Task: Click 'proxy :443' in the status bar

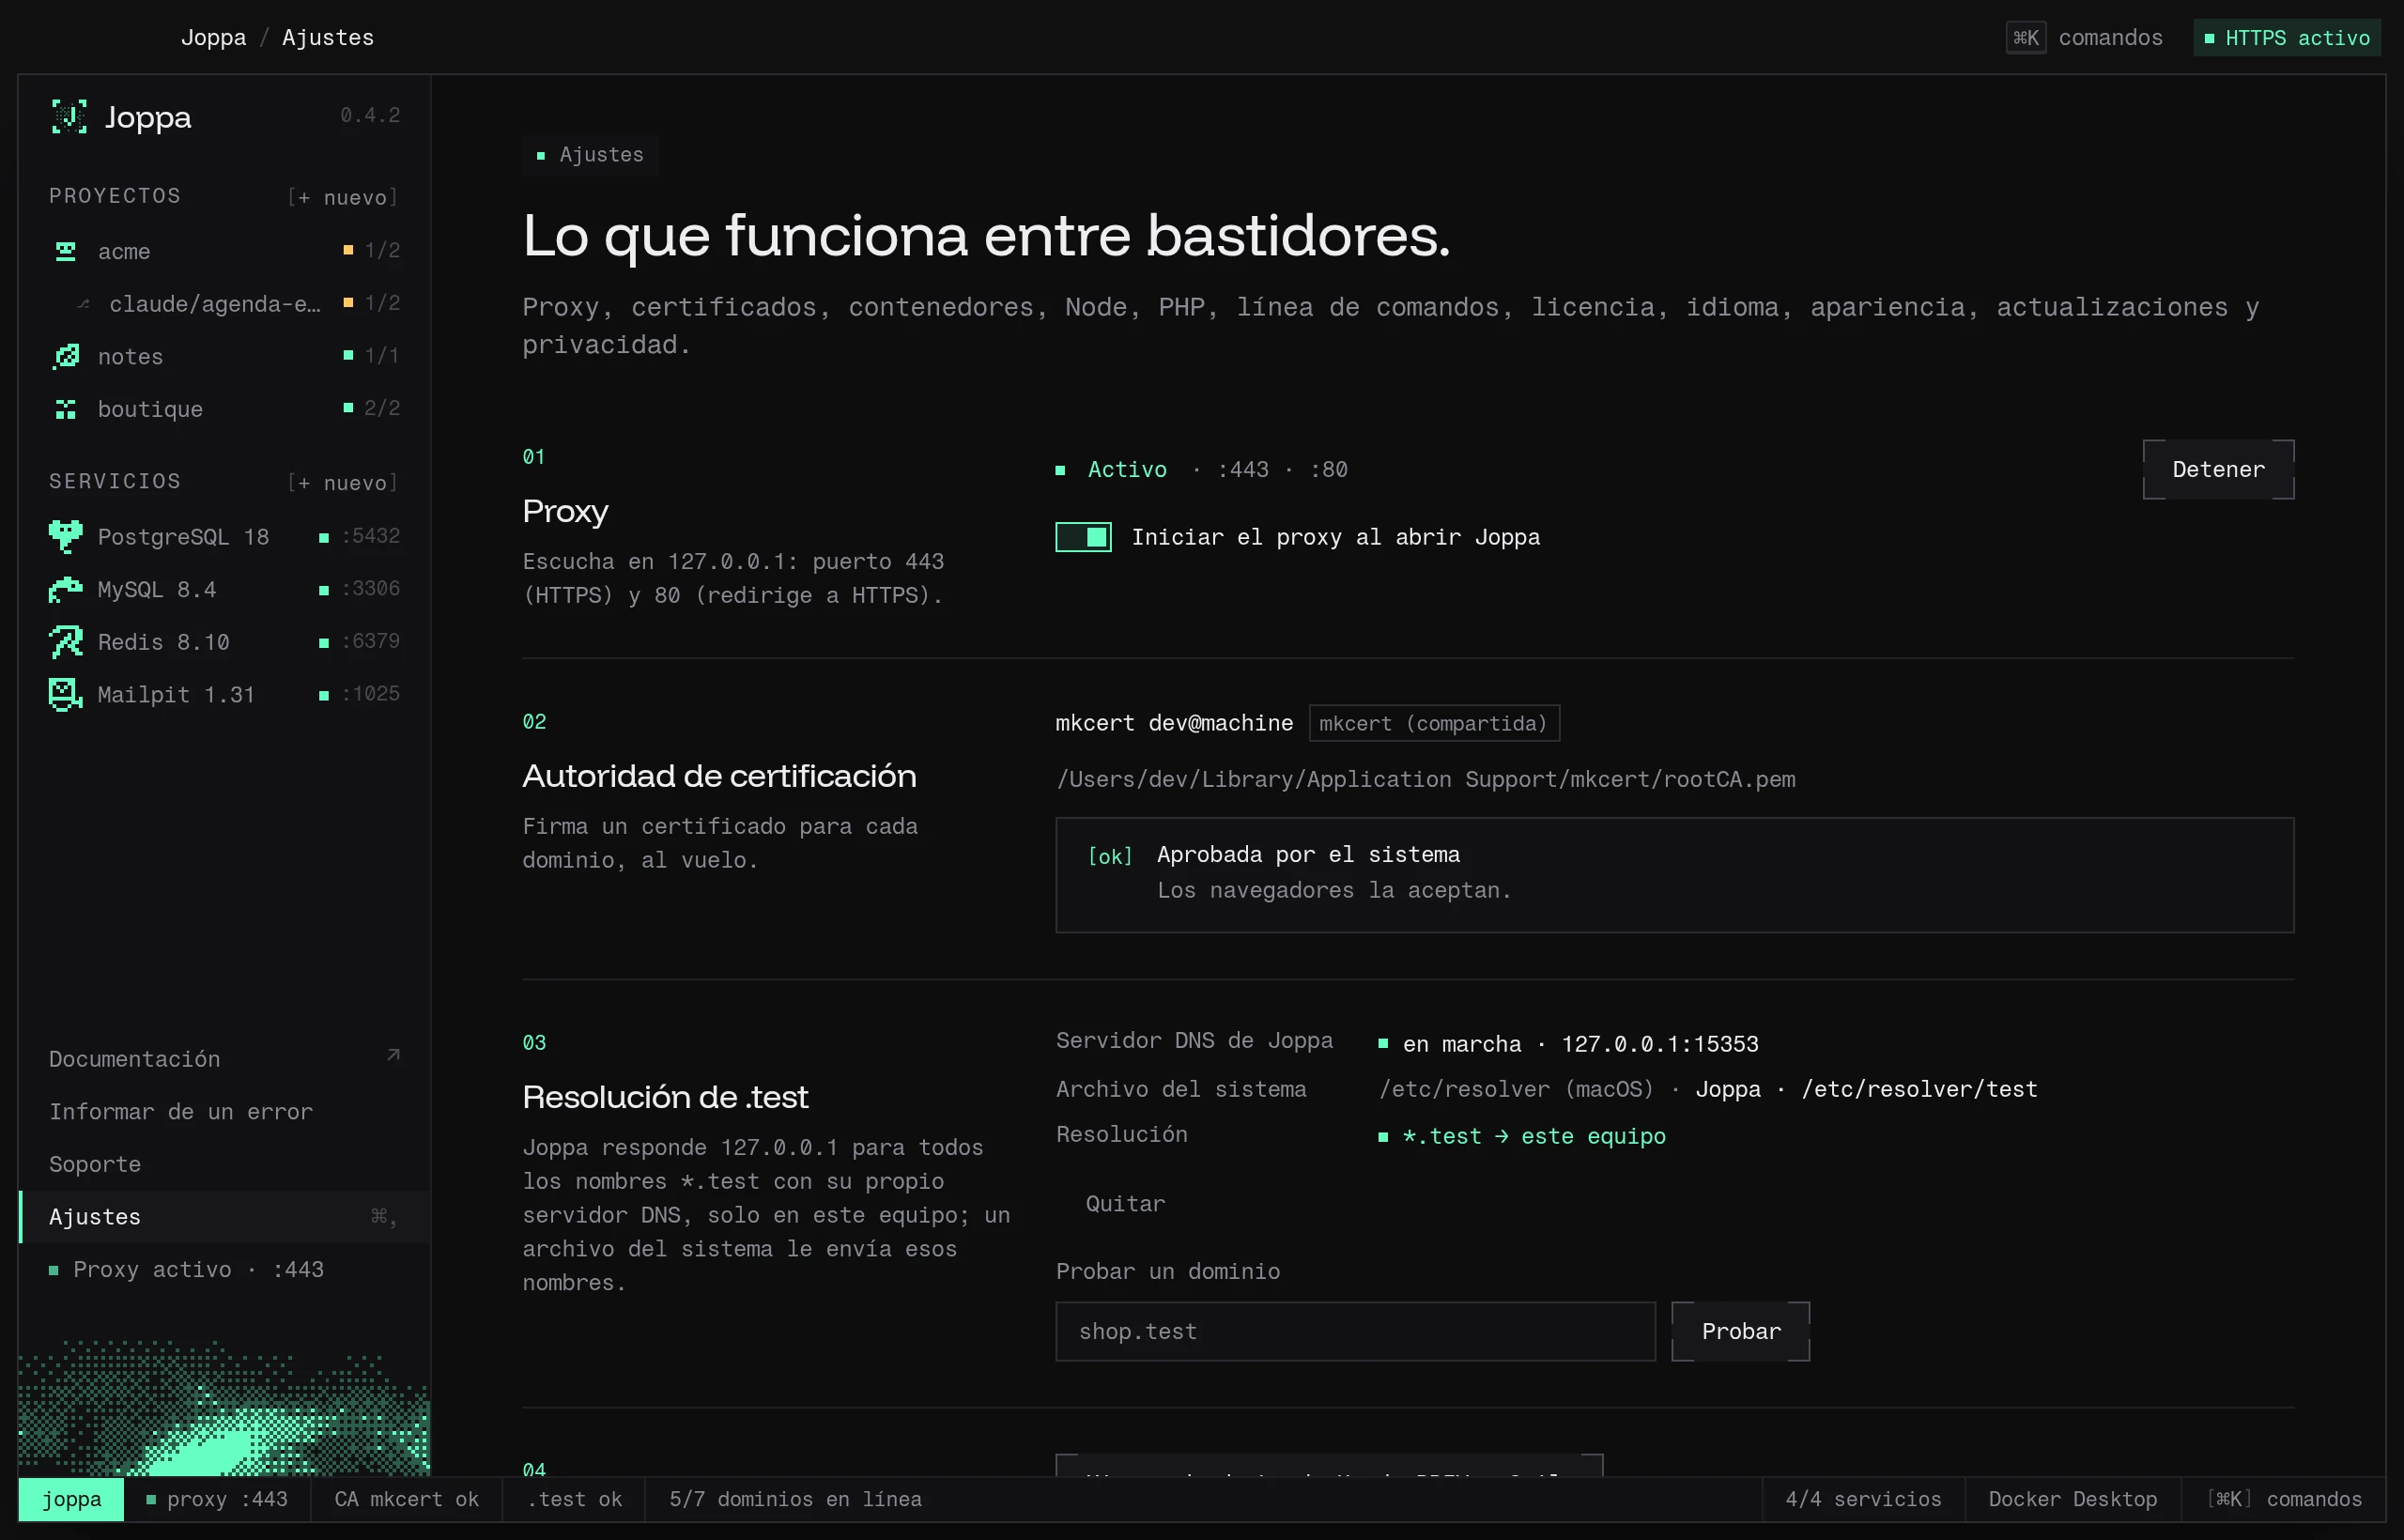Action: [x=217, y=1499]
